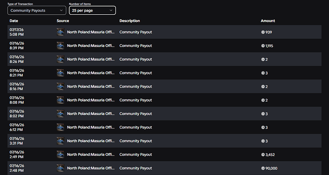Viewport: 329px width, 175px height.
Task: Select the date 07/16/26 6:12 PM
Action: coord(17,127)
